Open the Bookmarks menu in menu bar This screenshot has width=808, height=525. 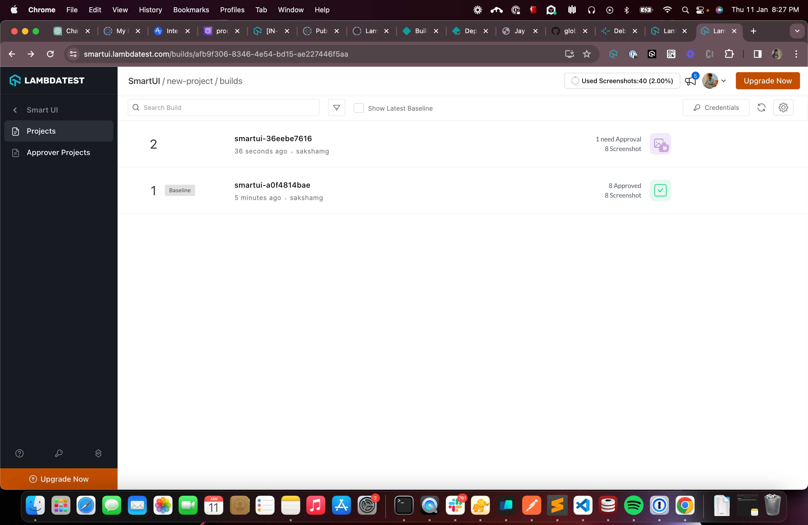191,10
